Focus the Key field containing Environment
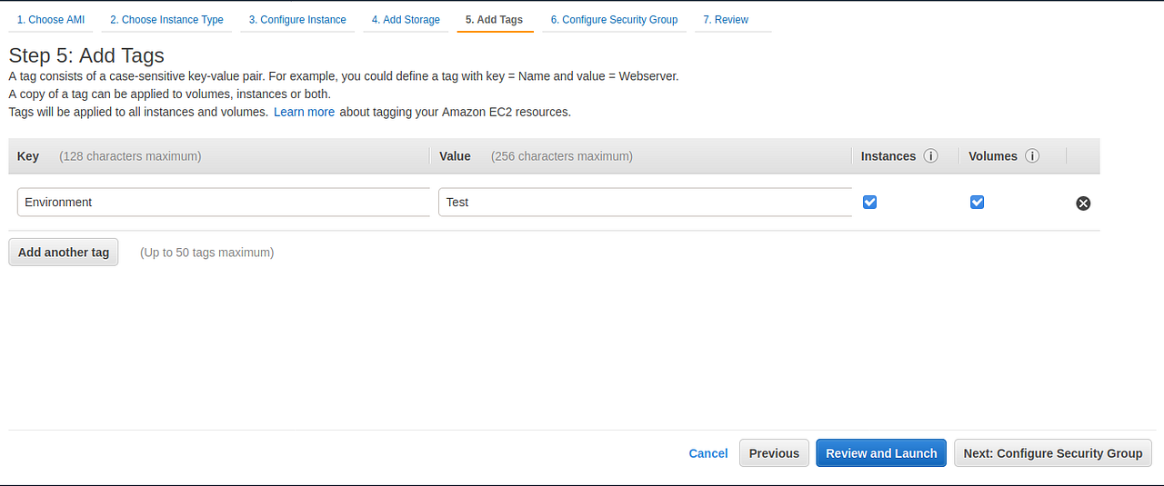The width and height of the screenshot is (1164, 486). coord(224,202)
